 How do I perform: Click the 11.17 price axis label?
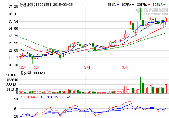click(13, 58)
